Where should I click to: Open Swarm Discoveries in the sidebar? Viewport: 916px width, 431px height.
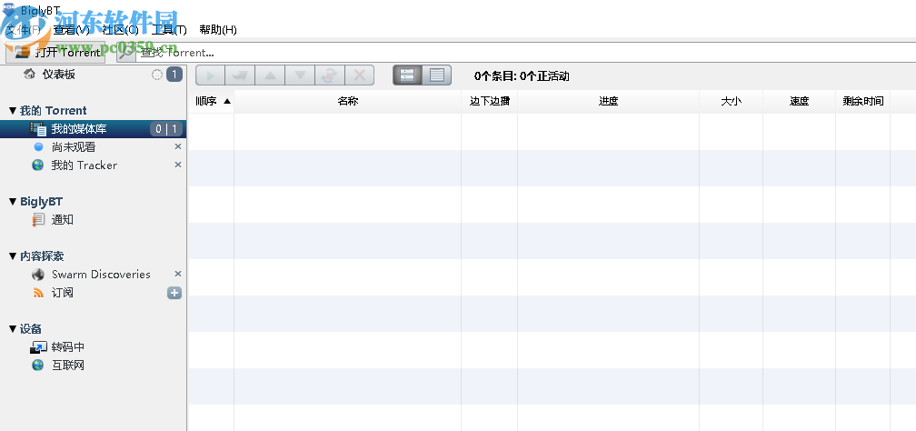[x=101, y=275]
